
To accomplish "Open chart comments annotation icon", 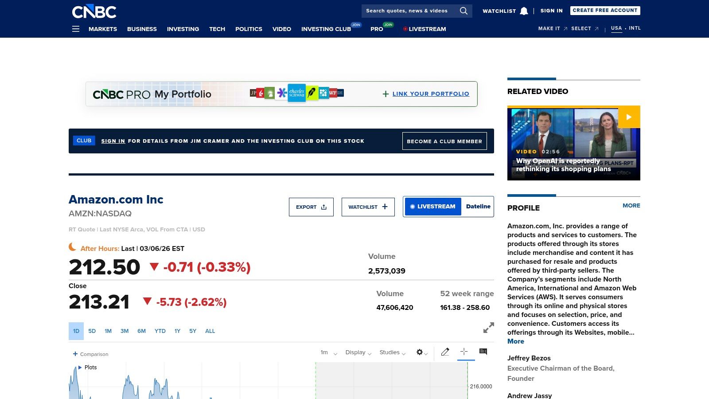I will click(483, 352).
